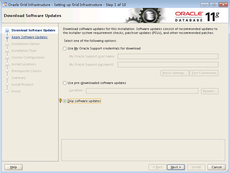Viewport: 230px width, 173px height.
Task: Click Summary step in sidebar
Action: (18, 78)
